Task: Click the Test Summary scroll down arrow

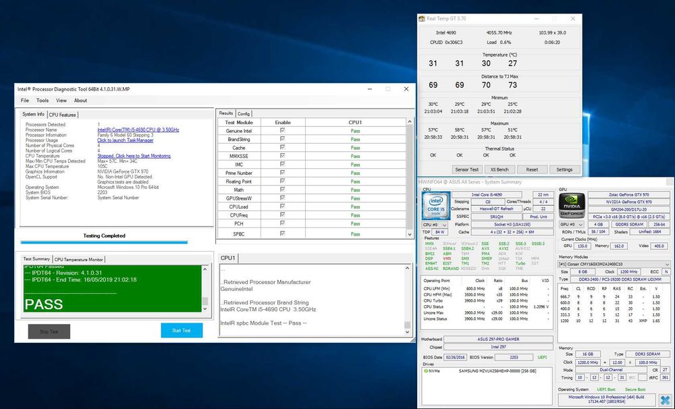Action: point(205,308)
